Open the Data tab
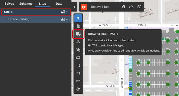Image resolution: width=179 pixels, height=96 pixels. click(59, 4)
